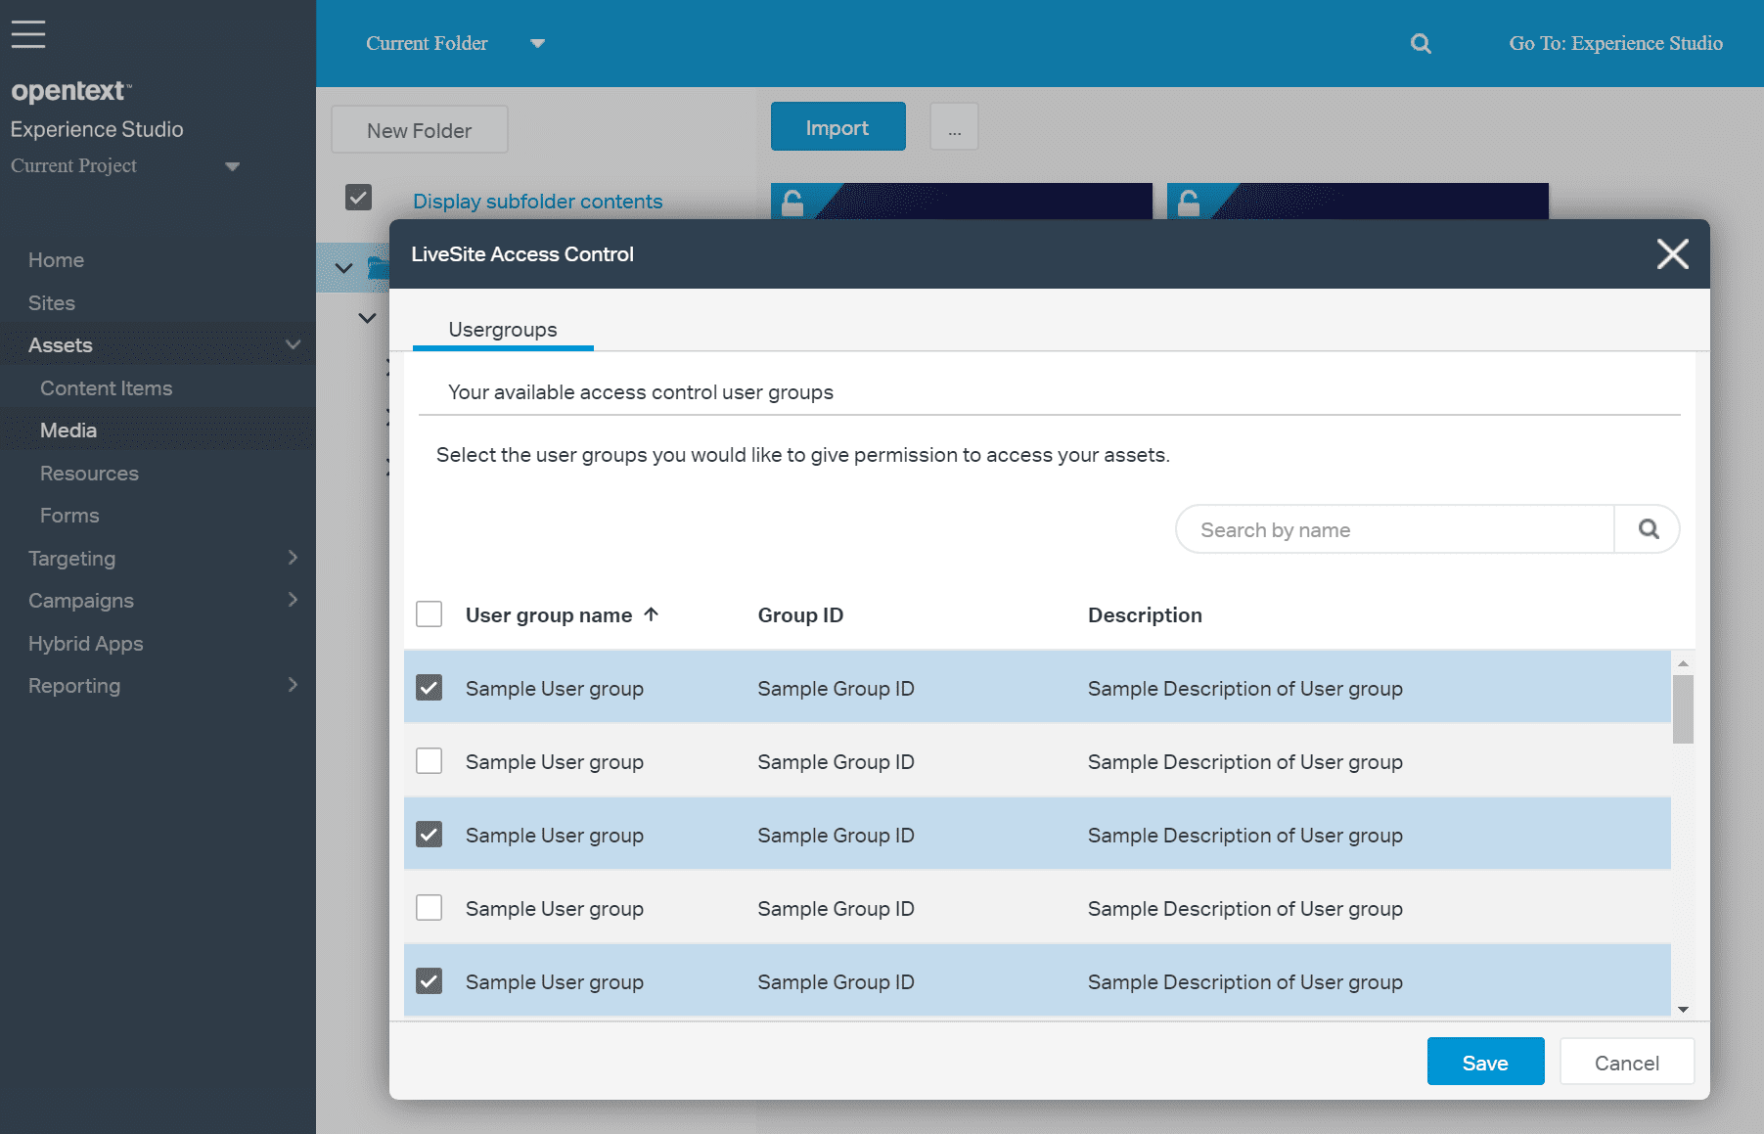Click the unlock icon on the first asset

click(x=792, y=203)
